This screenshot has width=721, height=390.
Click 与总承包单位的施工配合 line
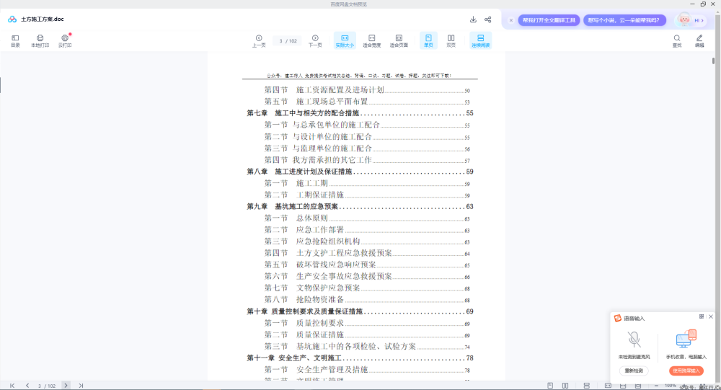tap(367, 125)
